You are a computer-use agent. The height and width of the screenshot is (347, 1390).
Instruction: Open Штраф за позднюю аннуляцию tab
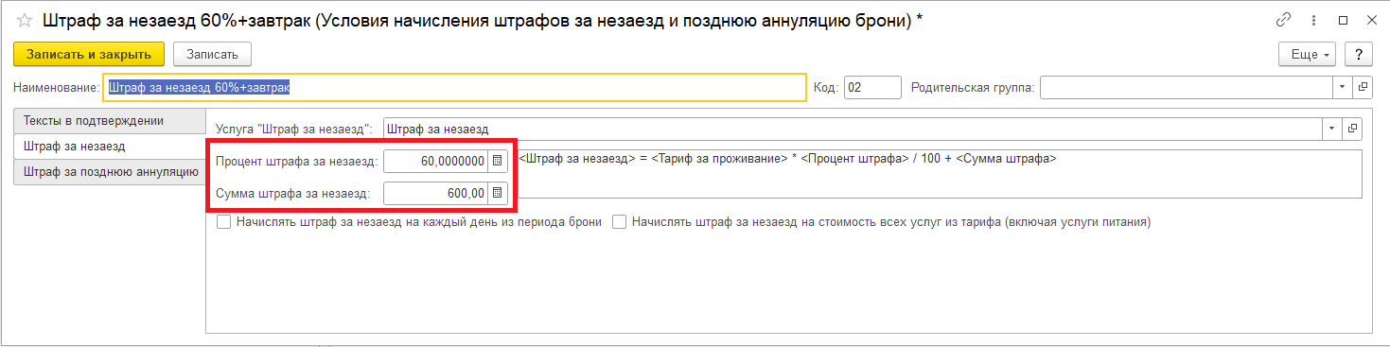coord(109,172)
